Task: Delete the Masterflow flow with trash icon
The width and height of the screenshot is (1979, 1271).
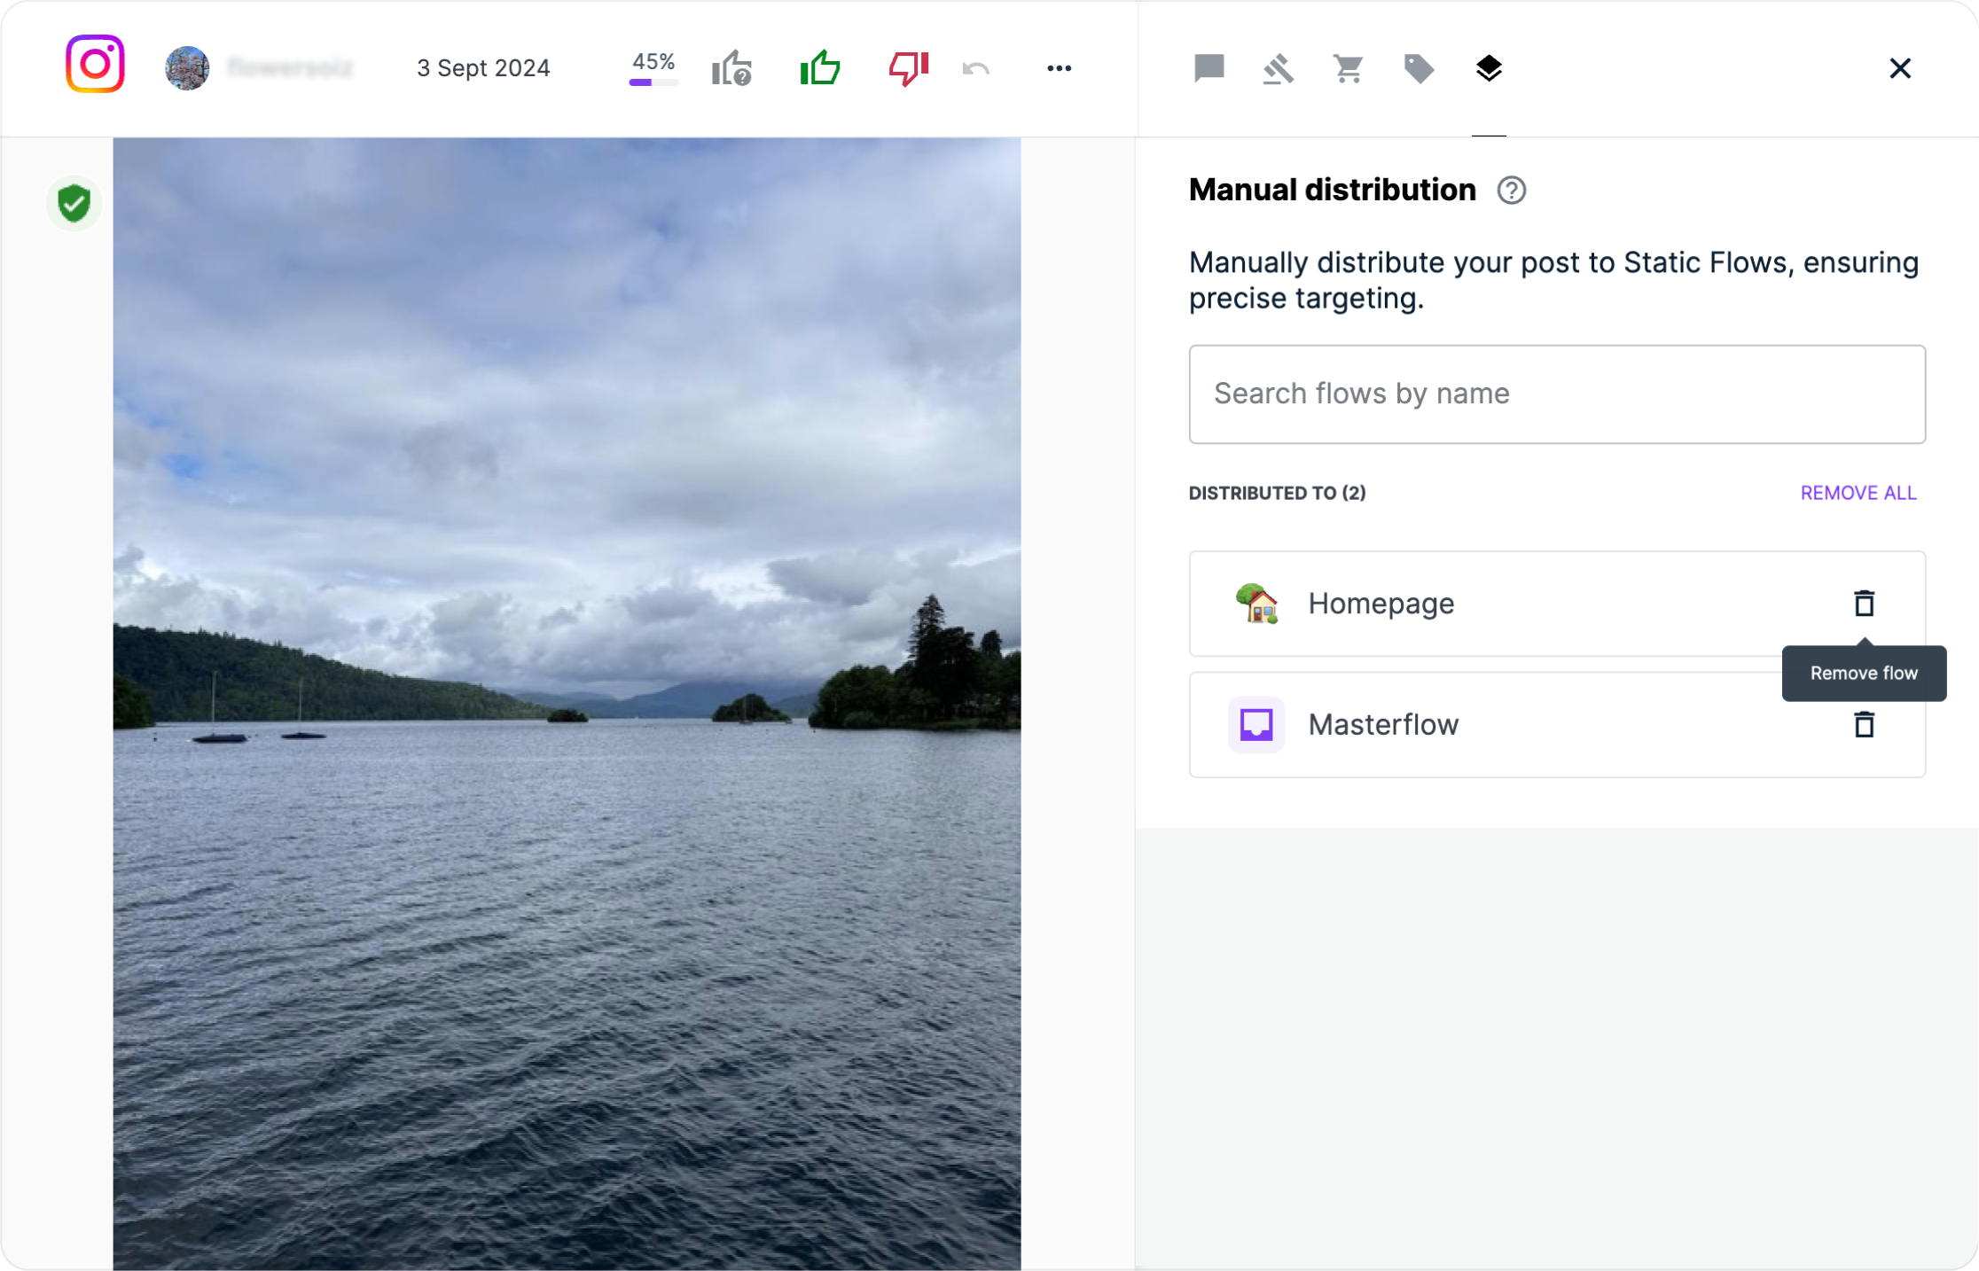Action: (1864, 725)
